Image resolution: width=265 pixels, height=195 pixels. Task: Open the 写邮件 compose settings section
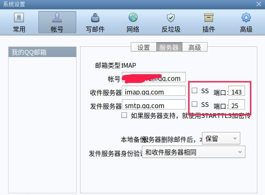point(95,23)
